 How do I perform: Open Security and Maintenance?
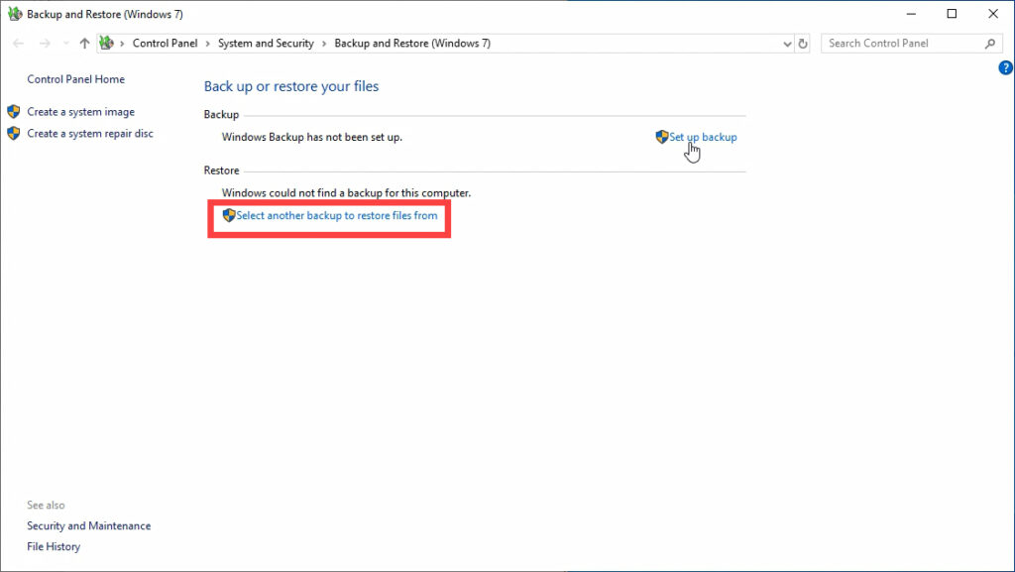click(88, 526)
